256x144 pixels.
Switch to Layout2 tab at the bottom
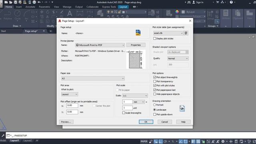(28, 140)
